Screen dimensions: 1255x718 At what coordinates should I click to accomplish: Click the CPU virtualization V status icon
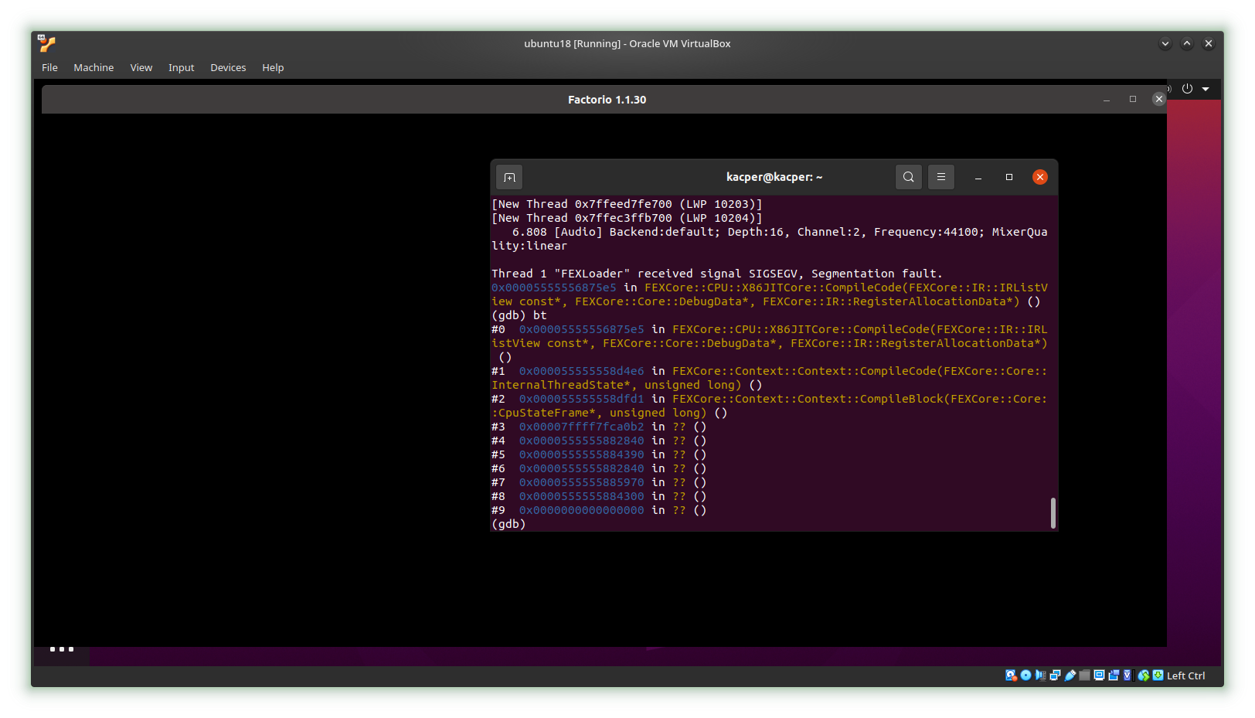tap(1127, 675)
